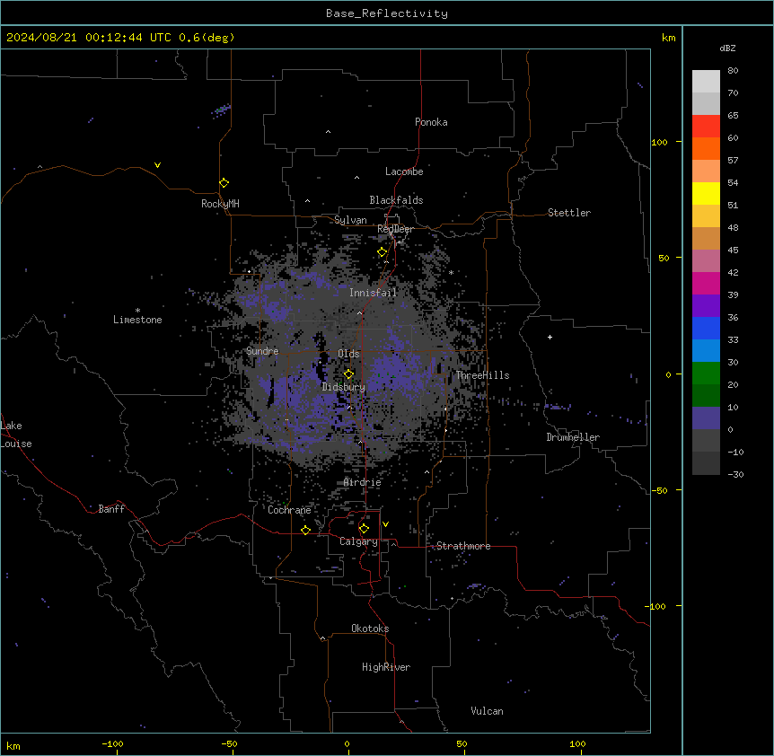Click the 100 tick on vertical km axis

pos(659,142)
